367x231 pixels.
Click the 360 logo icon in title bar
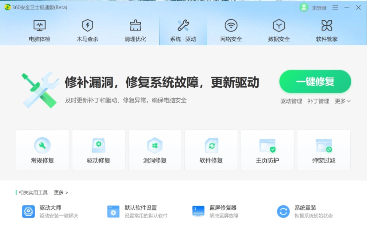[7, 7]
